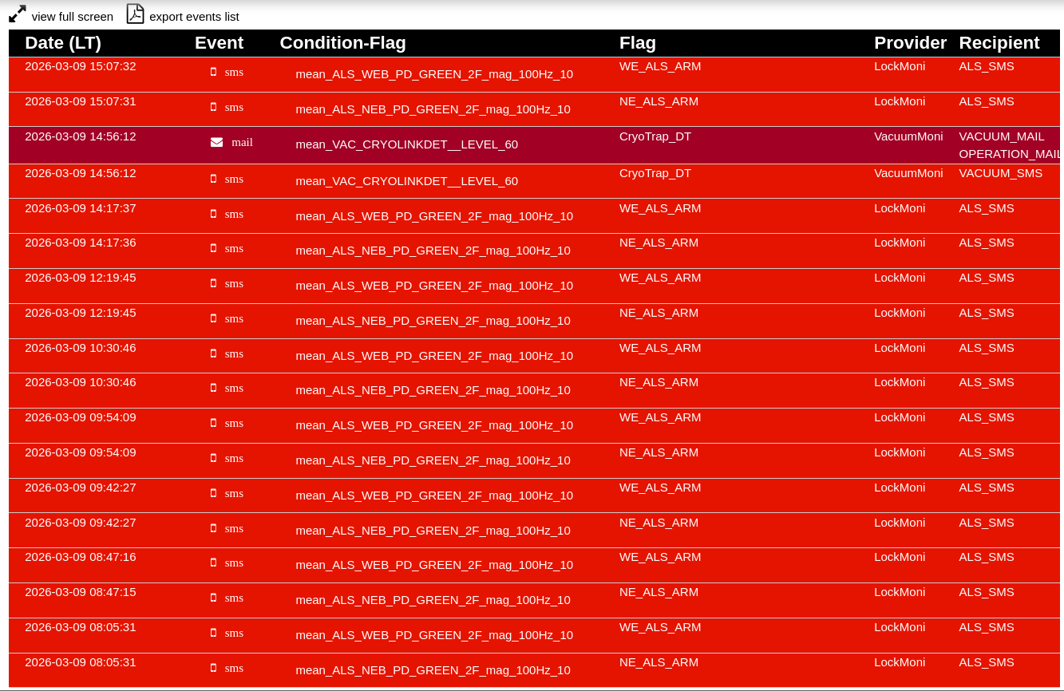Click the sms phone icon at 15:07:32
This screenshot has width=1064, height=691.
[x=213, y=73]
